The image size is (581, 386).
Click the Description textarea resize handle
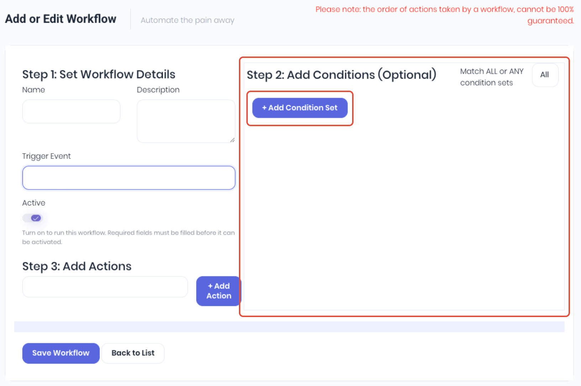tap(232, 140)
